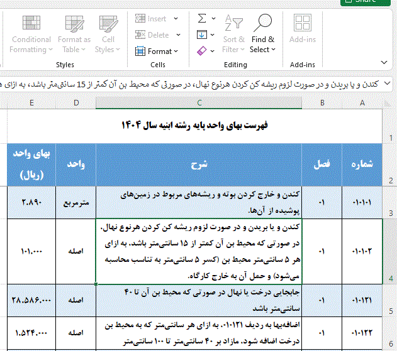Click the AutoSum sigma icon

(x=201, y=19)
